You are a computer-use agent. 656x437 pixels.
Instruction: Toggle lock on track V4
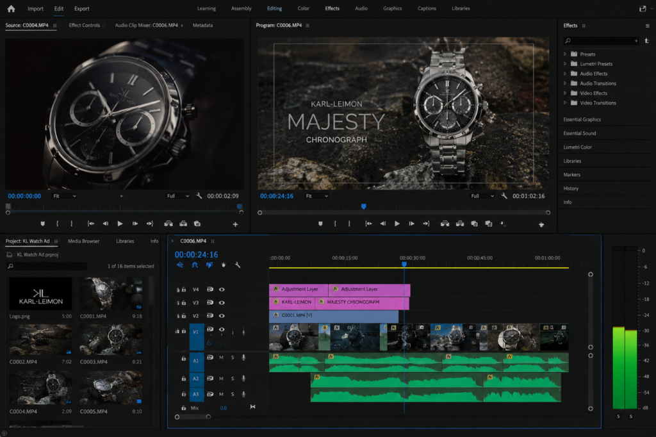pos(184,289)
